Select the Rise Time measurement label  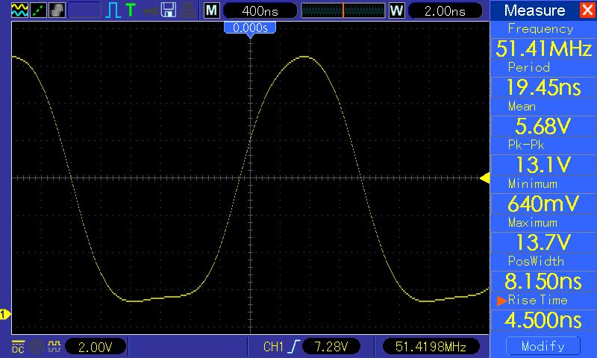click(537, 300)
